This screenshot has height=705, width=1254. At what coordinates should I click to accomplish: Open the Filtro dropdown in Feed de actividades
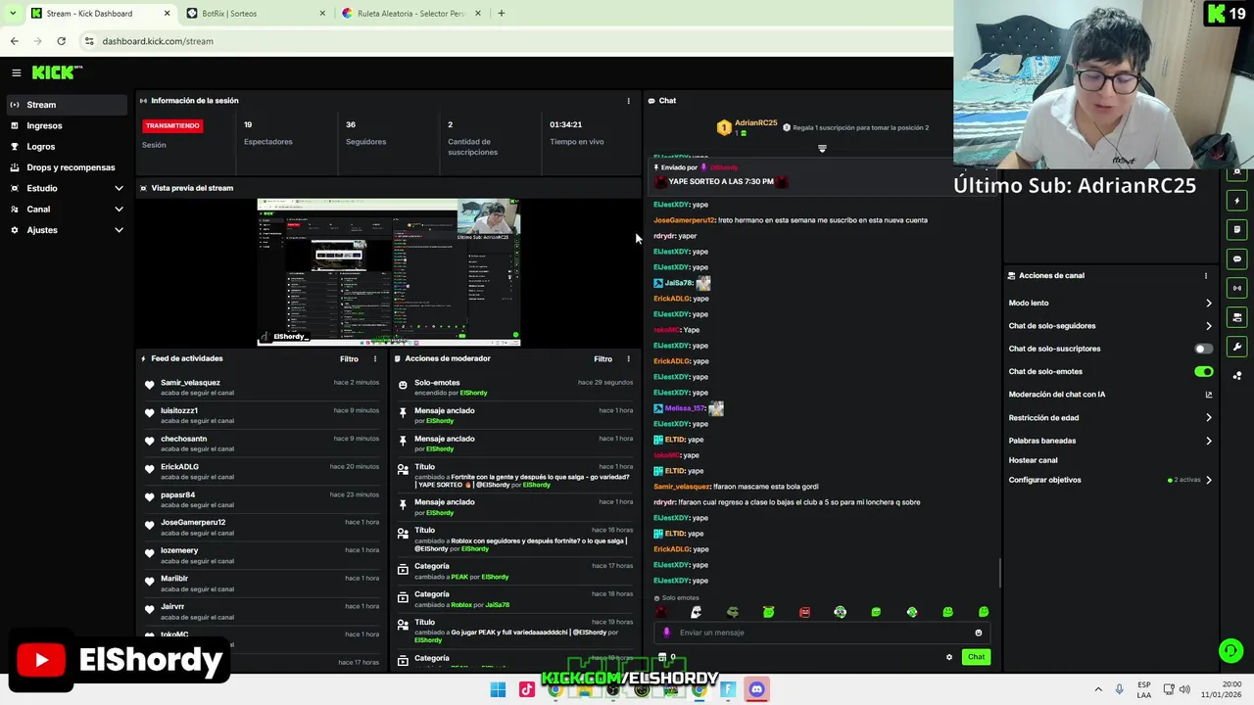click(x=349, y=359)
